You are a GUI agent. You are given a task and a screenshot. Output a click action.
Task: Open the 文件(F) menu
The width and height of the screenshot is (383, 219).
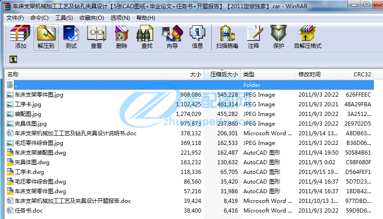click(x=15, y=18)
